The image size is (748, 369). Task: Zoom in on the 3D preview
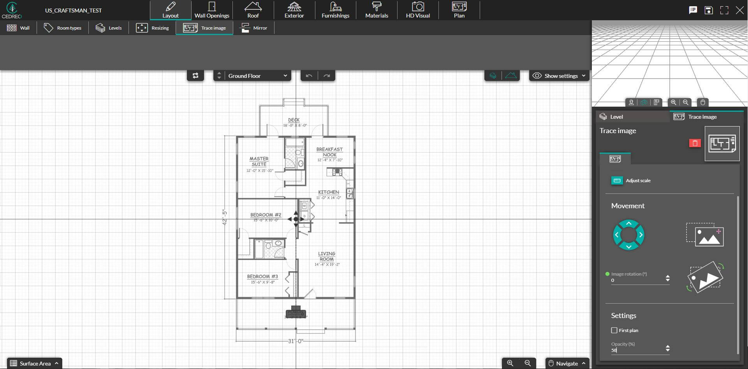click(674, 102)
